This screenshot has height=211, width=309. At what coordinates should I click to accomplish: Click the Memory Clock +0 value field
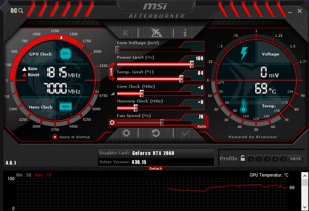(x=200, y=102)
